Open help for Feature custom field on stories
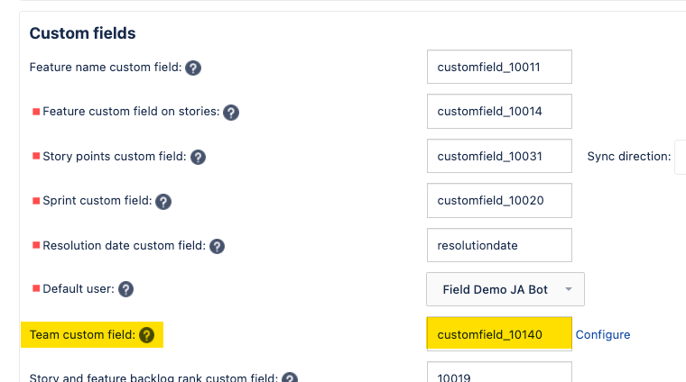The width and height of the screenshot is (686, 382). point(231,113)
